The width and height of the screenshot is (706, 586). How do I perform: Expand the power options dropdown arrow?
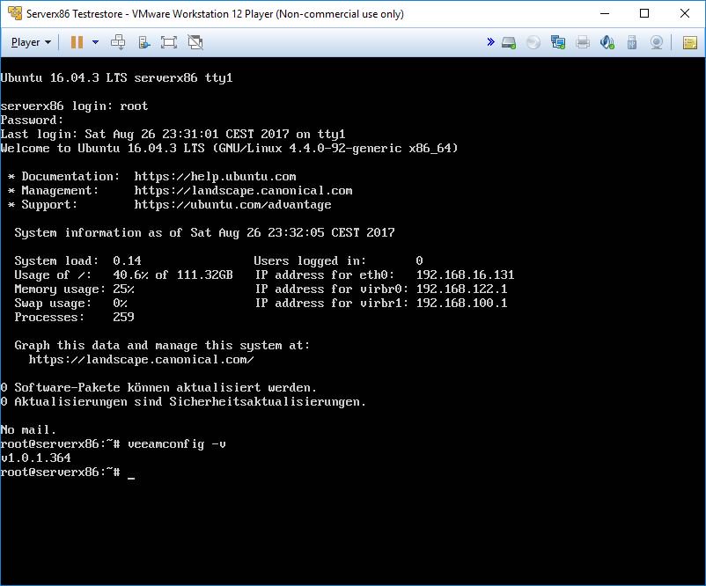click(95, 42)
